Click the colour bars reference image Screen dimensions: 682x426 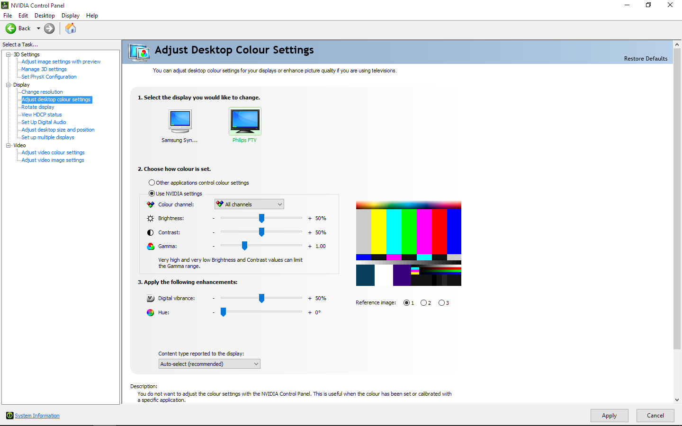click(x=409, y=243)
